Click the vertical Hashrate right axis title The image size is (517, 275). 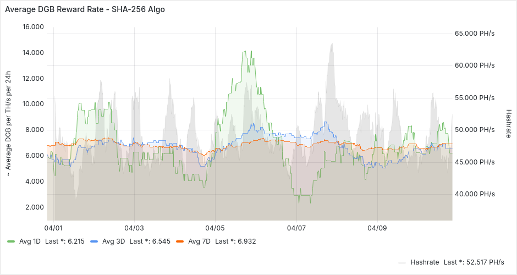pyautogui.click(x=508, y=123)
